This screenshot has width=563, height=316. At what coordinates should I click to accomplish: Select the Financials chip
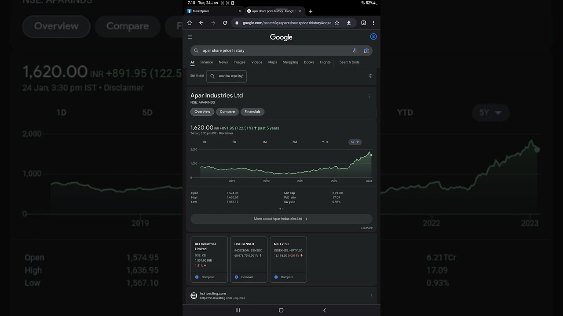point(252,111)
